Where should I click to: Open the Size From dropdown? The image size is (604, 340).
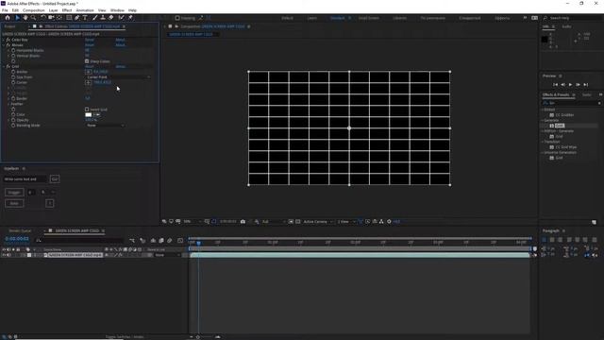click(x=118, y=77)
